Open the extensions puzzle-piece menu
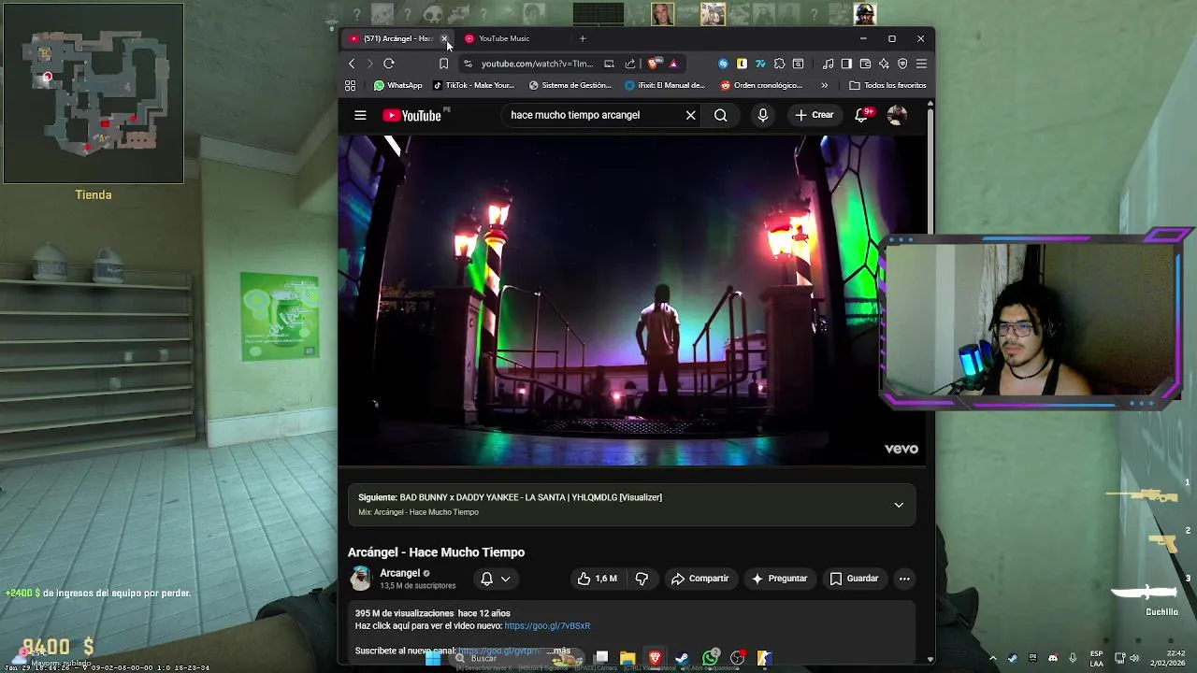The width and height of the screenshot is (1197, 673). (779, 64)
